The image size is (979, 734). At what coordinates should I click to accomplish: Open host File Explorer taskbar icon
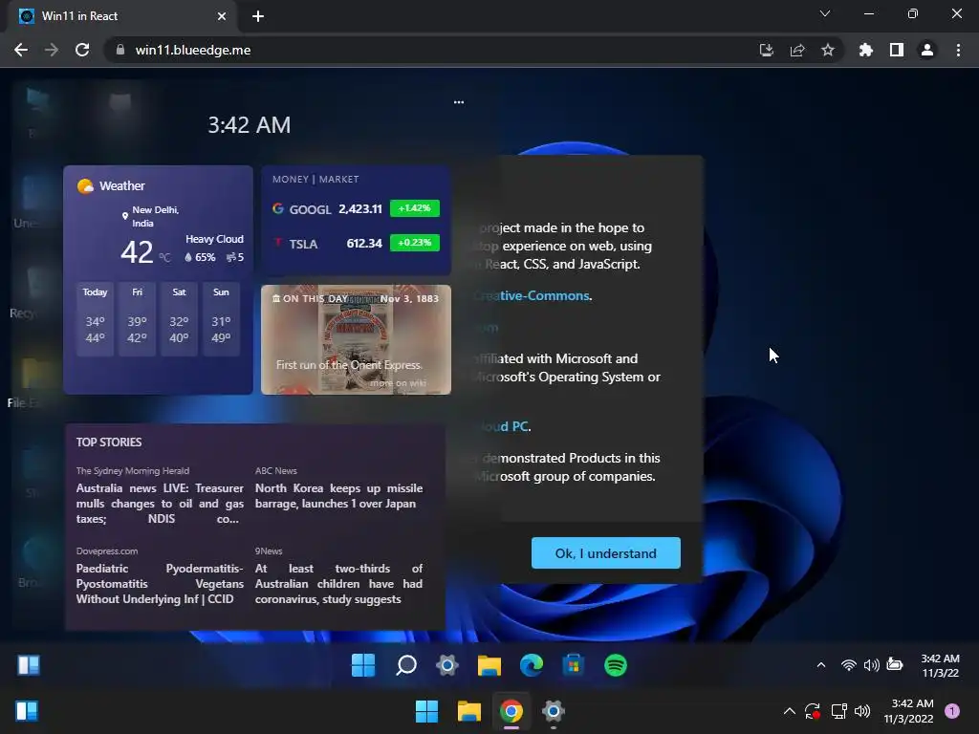468,711
